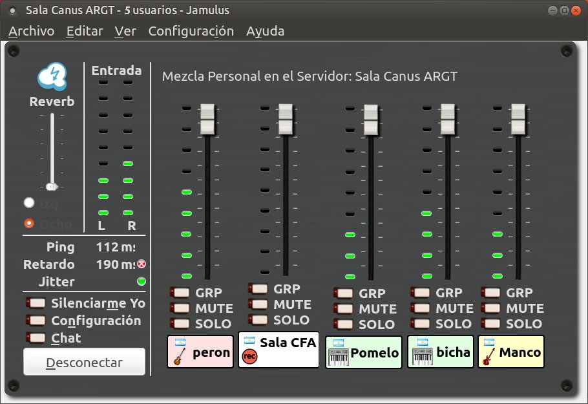Click the bicha name tag
This screenshot has height=404, width=588.
441,352
